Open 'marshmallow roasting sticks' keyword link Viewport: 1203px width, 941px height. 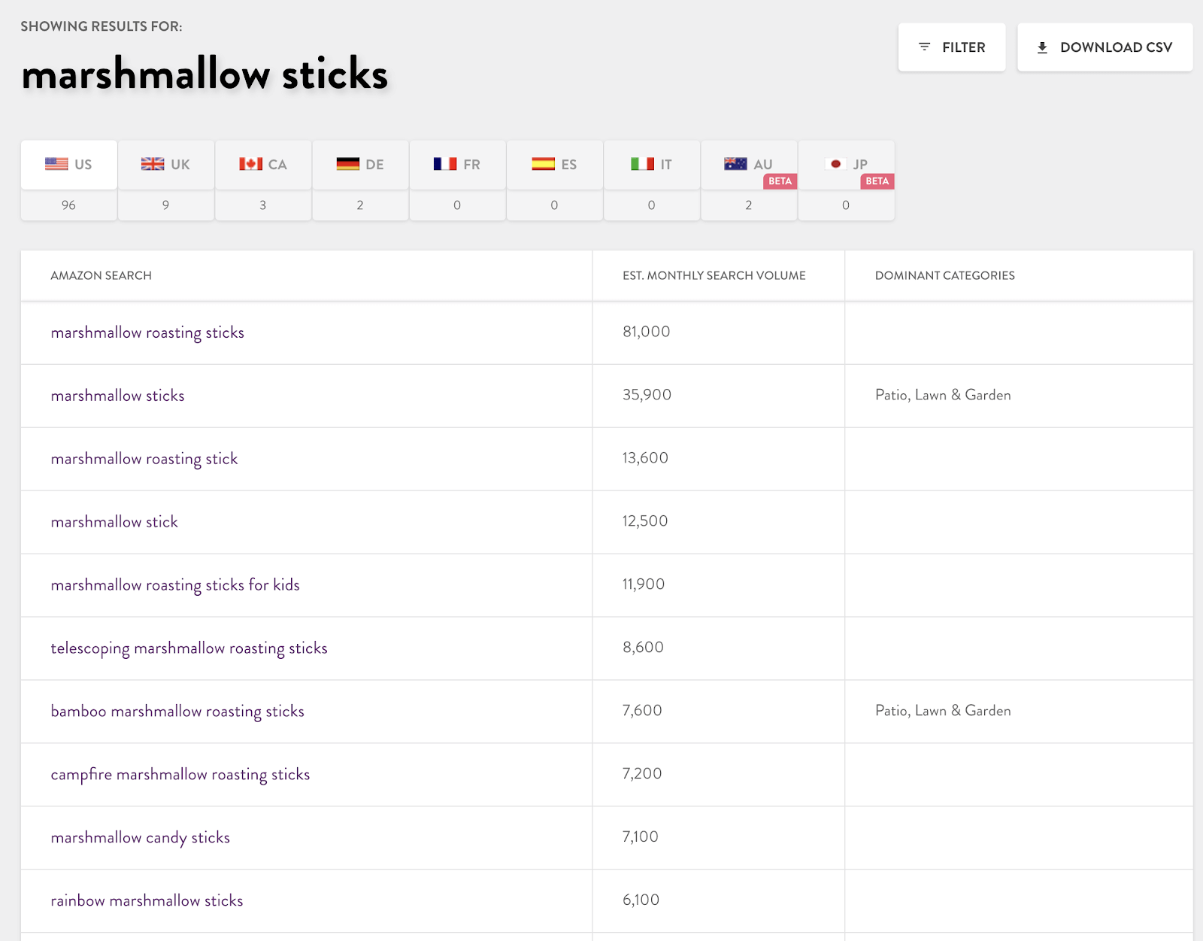pos(147,332)
